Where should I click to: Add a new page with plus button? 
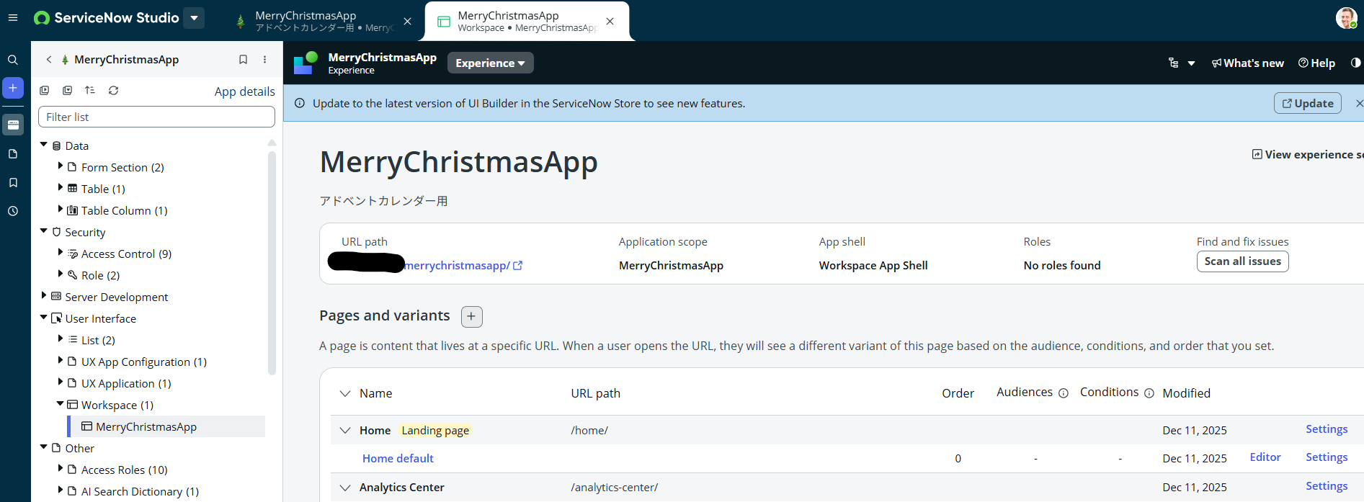pos(472,316)
